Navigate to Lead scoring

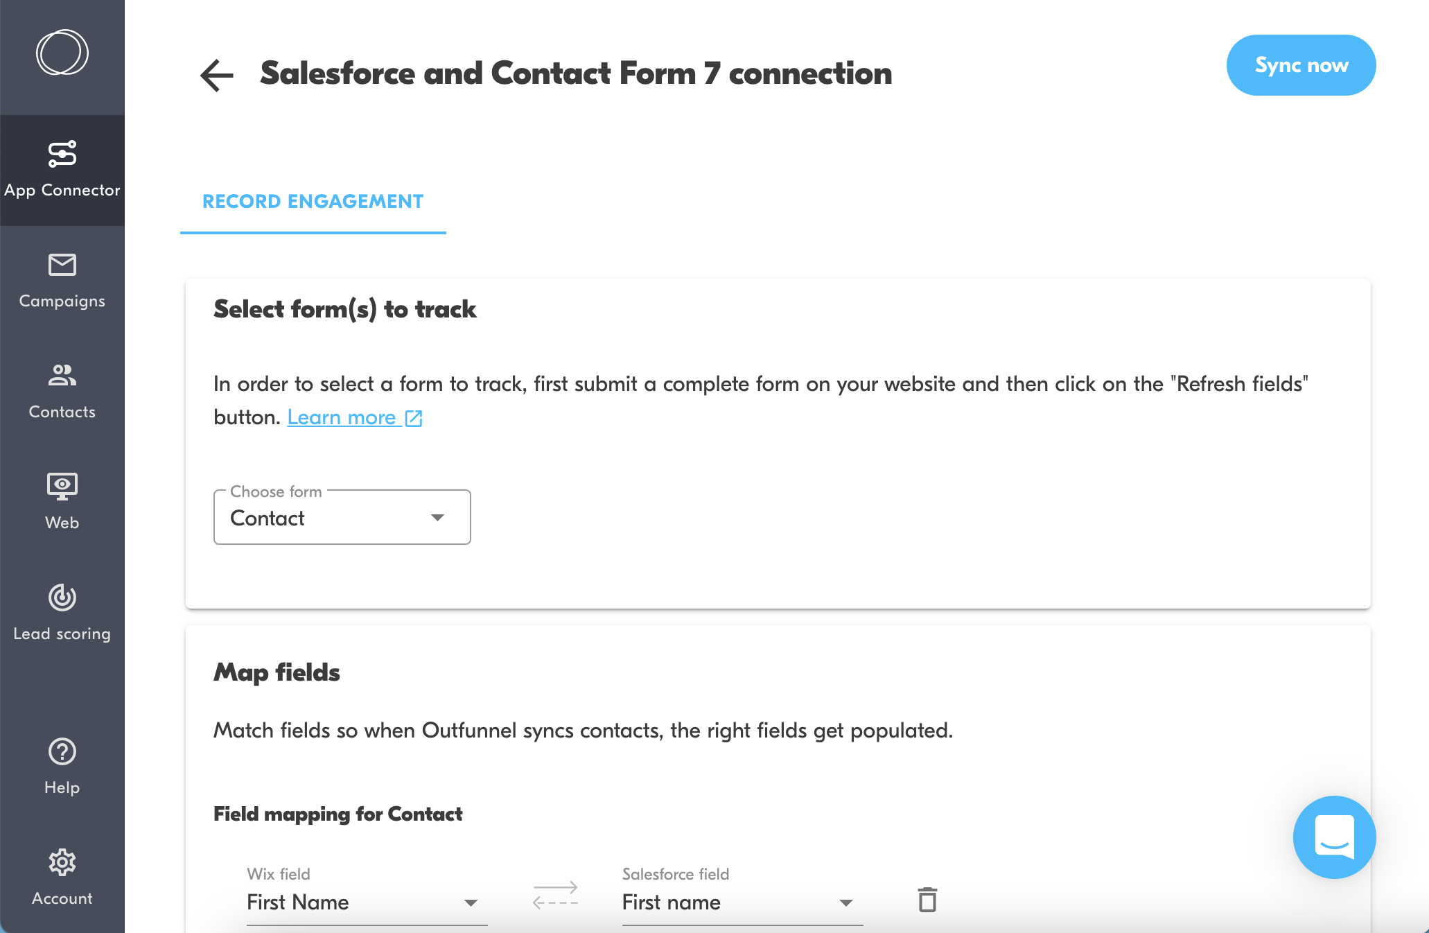click(62, 613)
